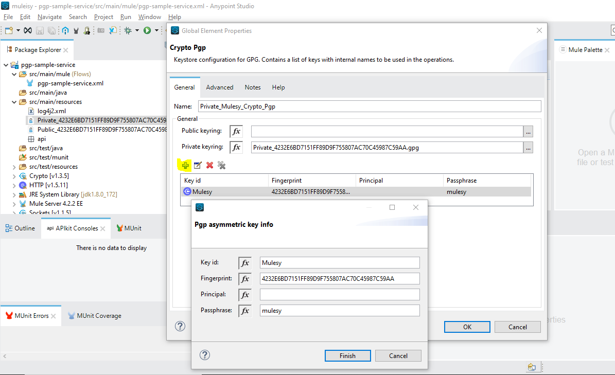Expand the Mule Server 4.2.2 EE node

[x=14, y=204]
